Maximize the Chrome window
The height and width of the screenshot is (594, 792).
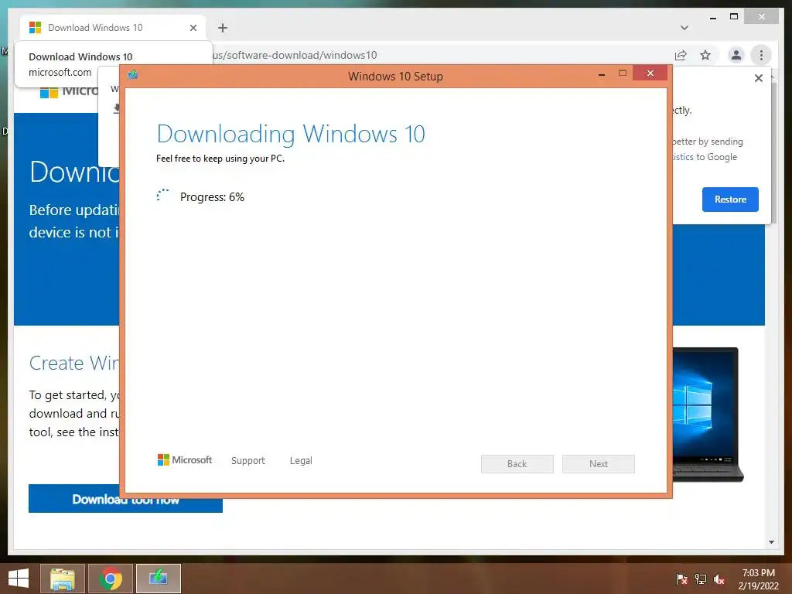coord(735,17)
